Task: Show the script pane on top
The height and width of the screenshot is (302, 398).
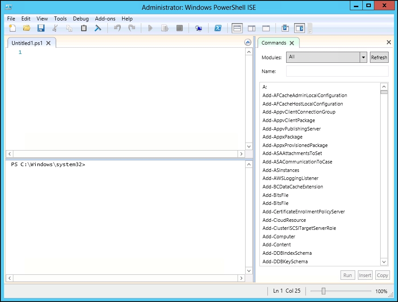Action: (x=237, y=28)
